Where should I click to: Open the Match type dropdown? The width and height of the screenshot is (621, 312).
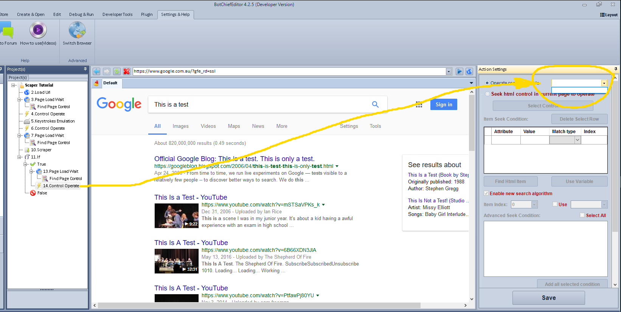tap(577, 140)
